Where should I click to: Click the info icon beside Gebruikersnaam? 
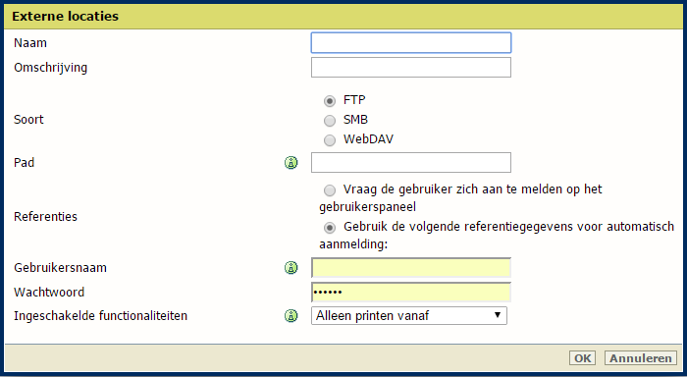[x=291, y=267]
